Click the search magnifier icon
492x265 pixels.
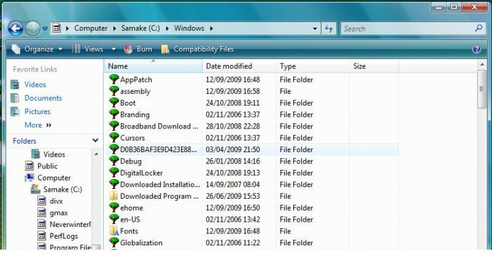(479, 28)
